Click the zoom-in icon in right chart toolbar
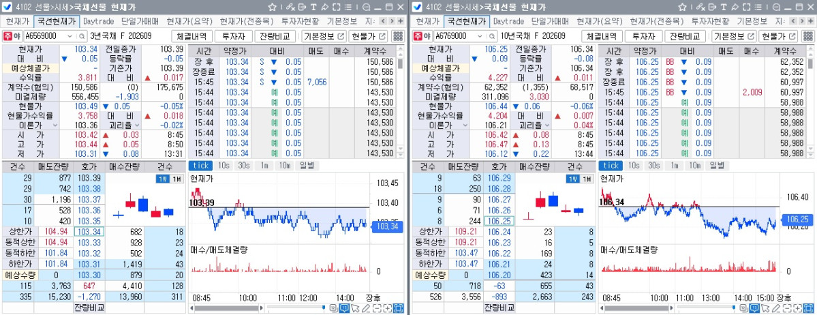This screenshot has height=315, width=817. (x=798, y=308)
